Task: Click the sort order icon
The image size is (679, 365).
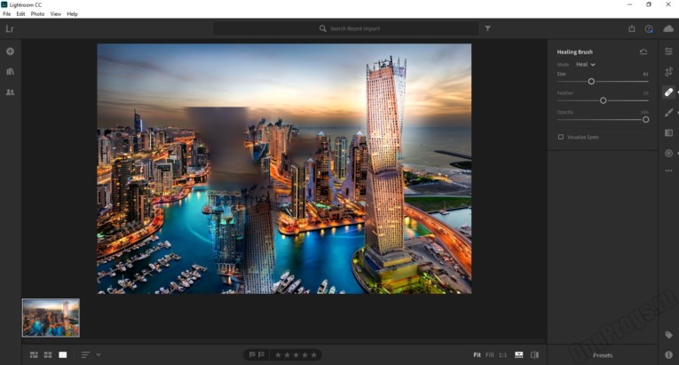Action: [x=85, y=354]
